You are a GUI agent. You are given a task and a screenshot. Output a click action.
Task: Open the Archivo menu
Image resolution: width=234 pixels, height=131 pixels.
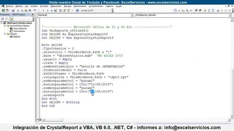coord(10,6)
